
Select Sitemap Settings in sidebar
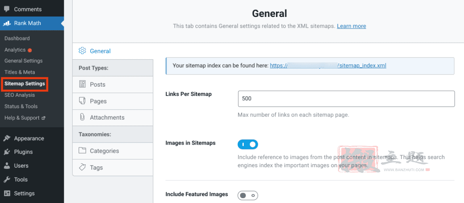click(x=25, y=84)
